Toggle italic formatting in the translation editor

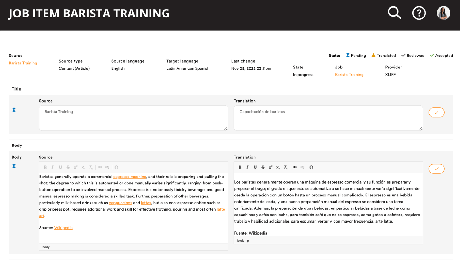pos(247,167)
